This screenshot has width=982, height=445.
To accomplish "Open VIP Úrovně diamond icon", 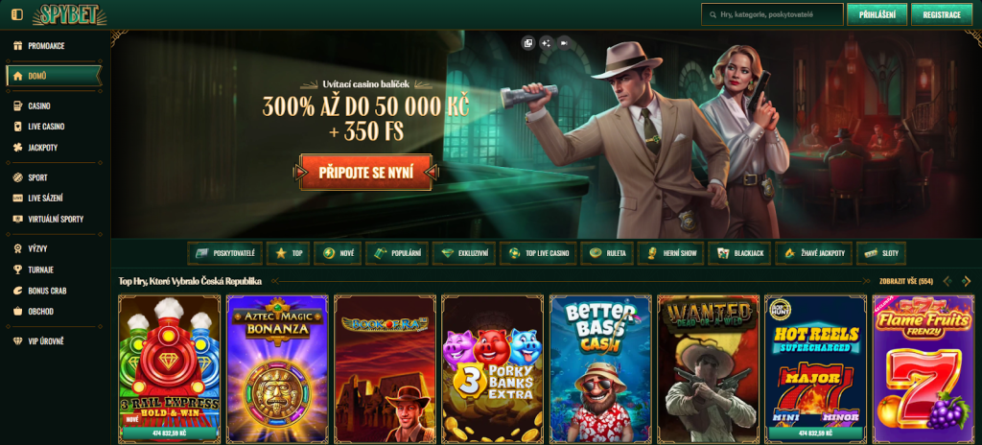I will click(17, 341).
